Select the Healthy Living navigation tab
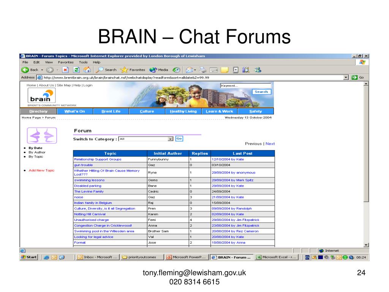 coord(183,111)
